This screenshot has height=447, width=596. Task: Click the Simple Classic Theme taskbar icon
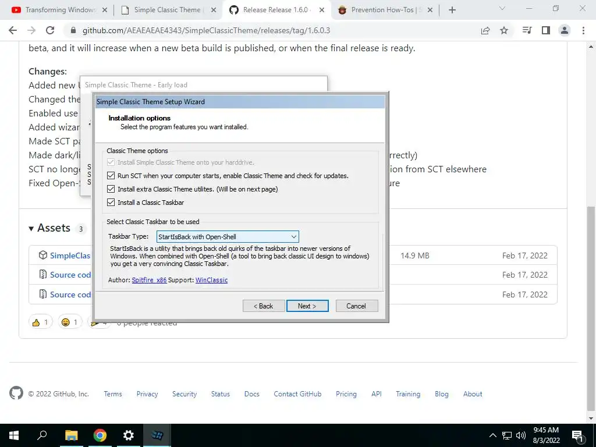[157, 435]
